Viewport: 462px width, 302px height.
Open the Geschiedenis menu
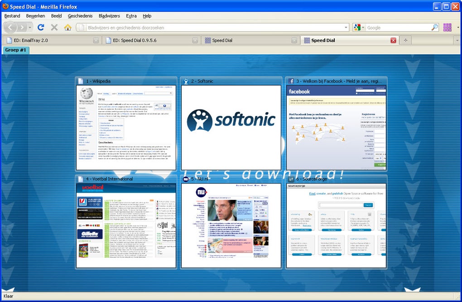click(x=80, y=16)
